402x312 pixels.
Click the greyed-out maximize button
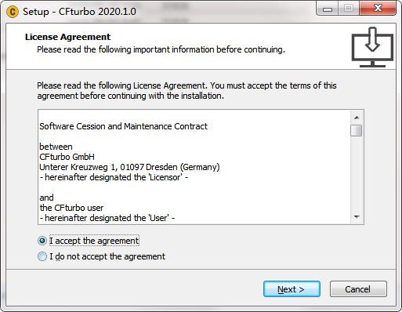tap(349, 9)
